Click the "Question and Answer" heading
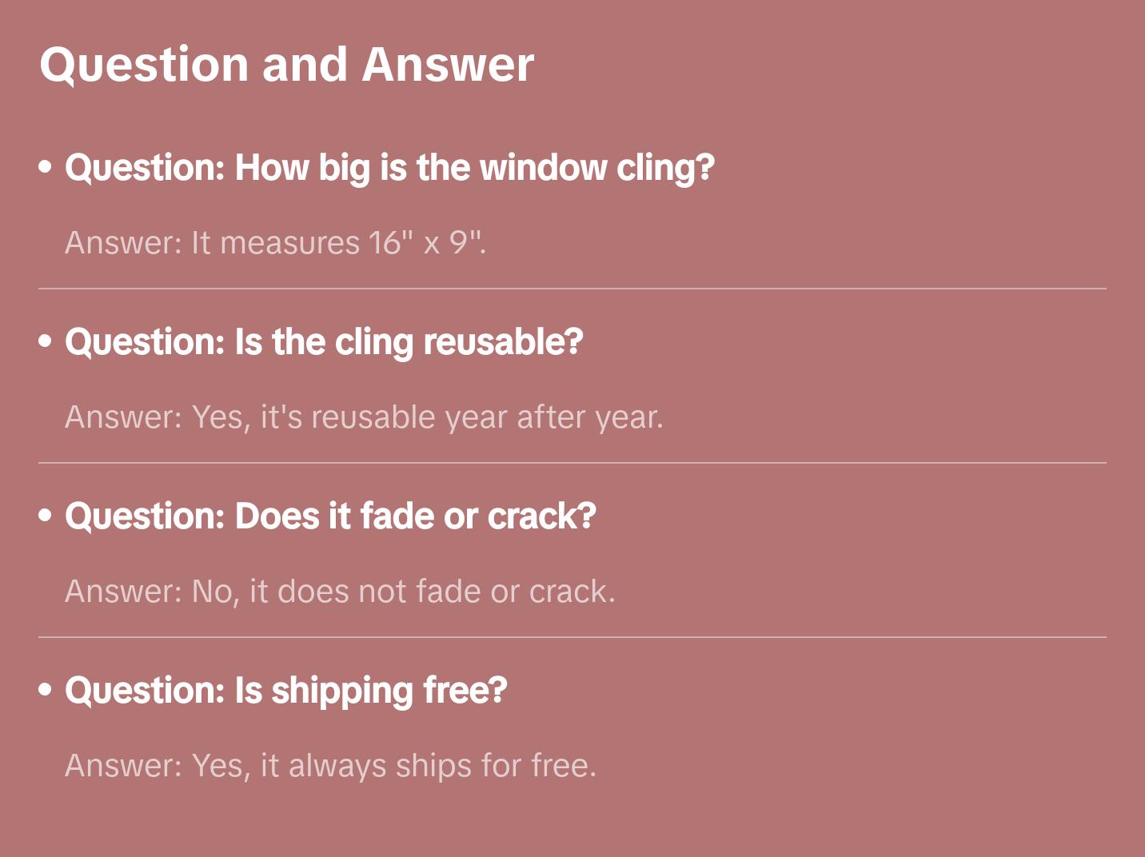The image size is (1145, 857). 286,65
